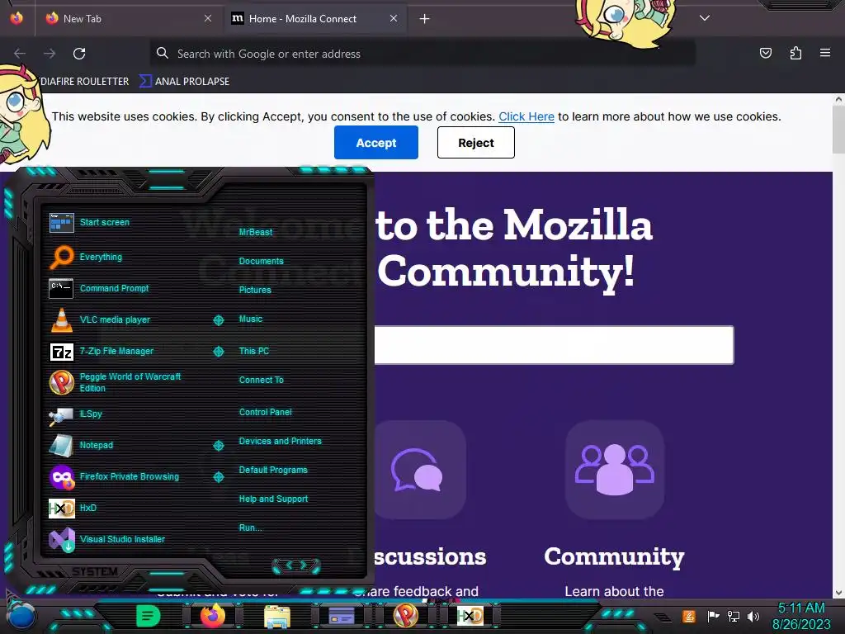The height and width of the screenshot is (634, 845).
Task: Close the New Tab tab
Action: tap(208, 18)
